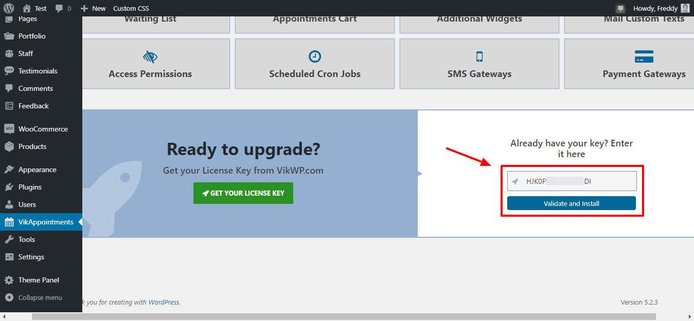The image size is (694, 321).
Task: Click the WordPress logo icon
Action: (x=9, y=8)
